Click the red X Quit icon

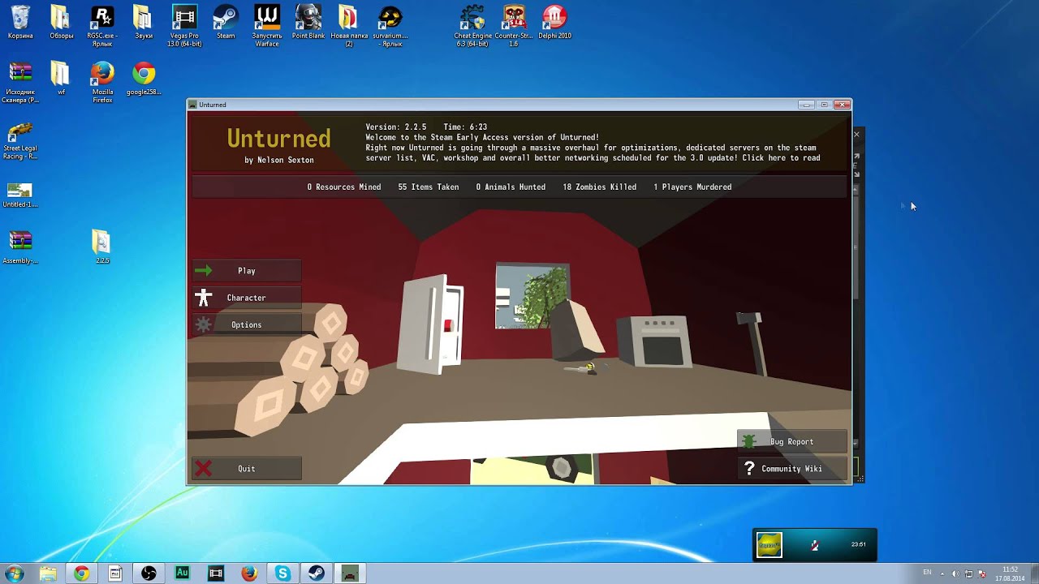click(x=203, y=468)
